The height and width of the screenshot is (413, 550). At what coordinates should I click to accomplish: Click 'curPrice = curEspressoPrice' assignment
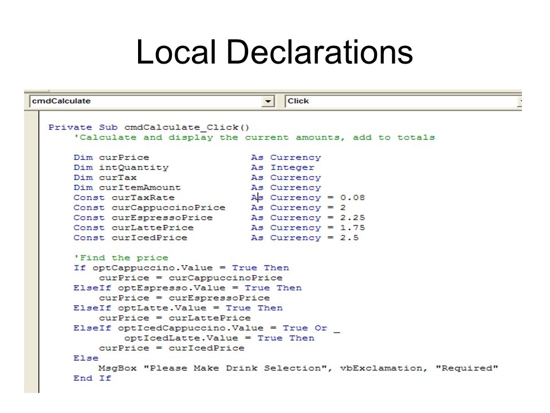[184, 298]
